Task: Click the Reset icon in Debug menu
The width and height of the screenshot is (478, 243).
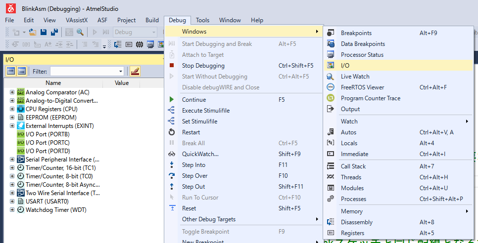Action: click(172, 208)
